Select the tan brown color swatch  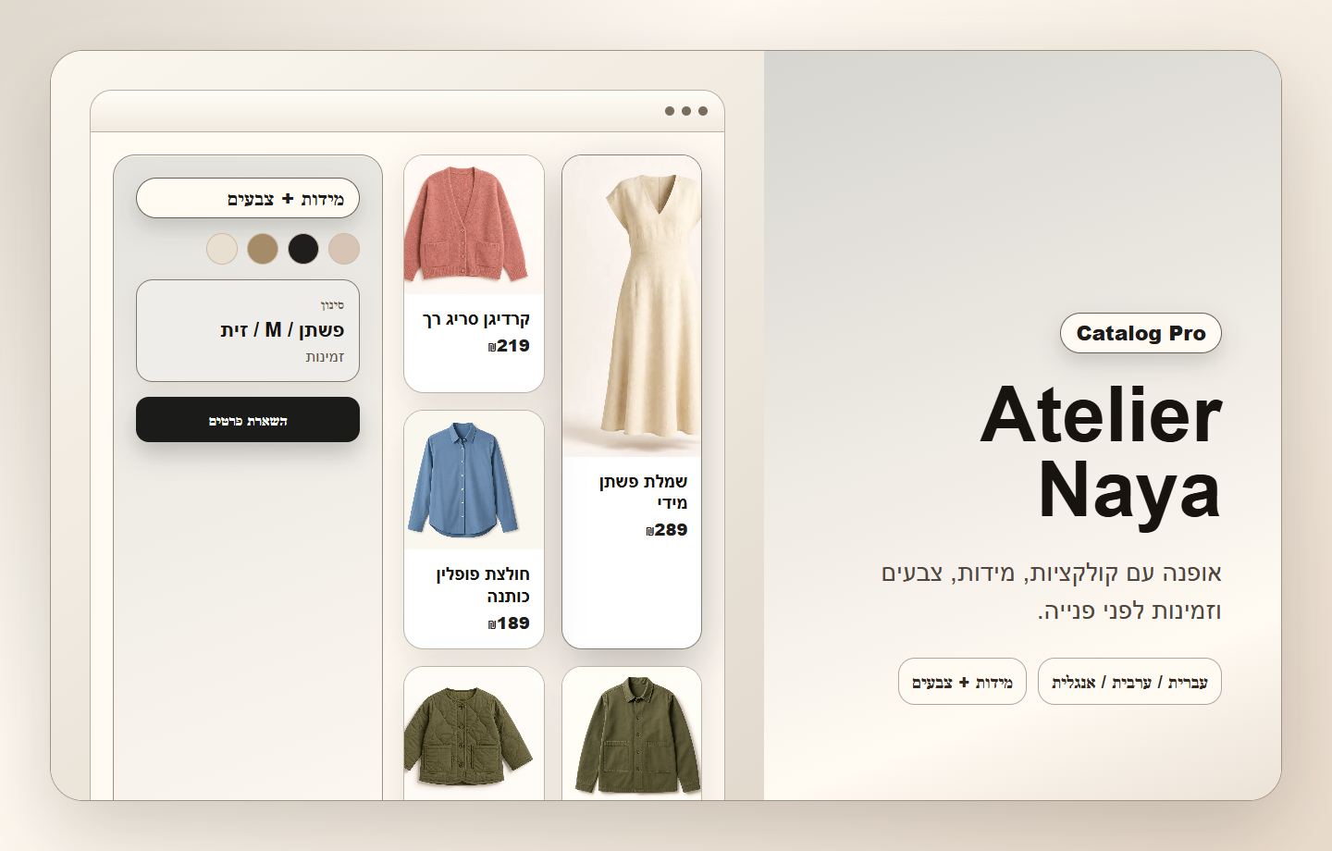[x=263, y=249]
